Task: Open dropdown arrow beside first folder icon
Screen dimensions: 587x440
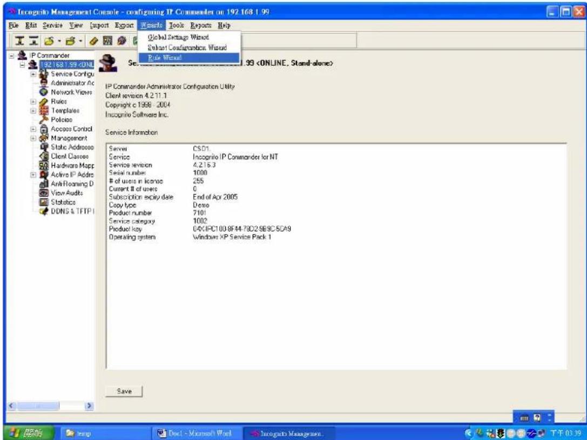Action: coord(59,40)
